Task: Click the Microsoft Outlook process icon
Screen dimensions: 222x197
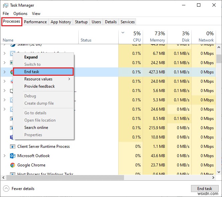Action: [13, 156]
